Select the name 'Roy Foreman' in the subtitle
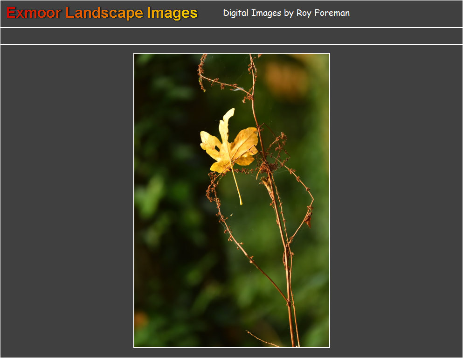 click(x=323, y=13)
